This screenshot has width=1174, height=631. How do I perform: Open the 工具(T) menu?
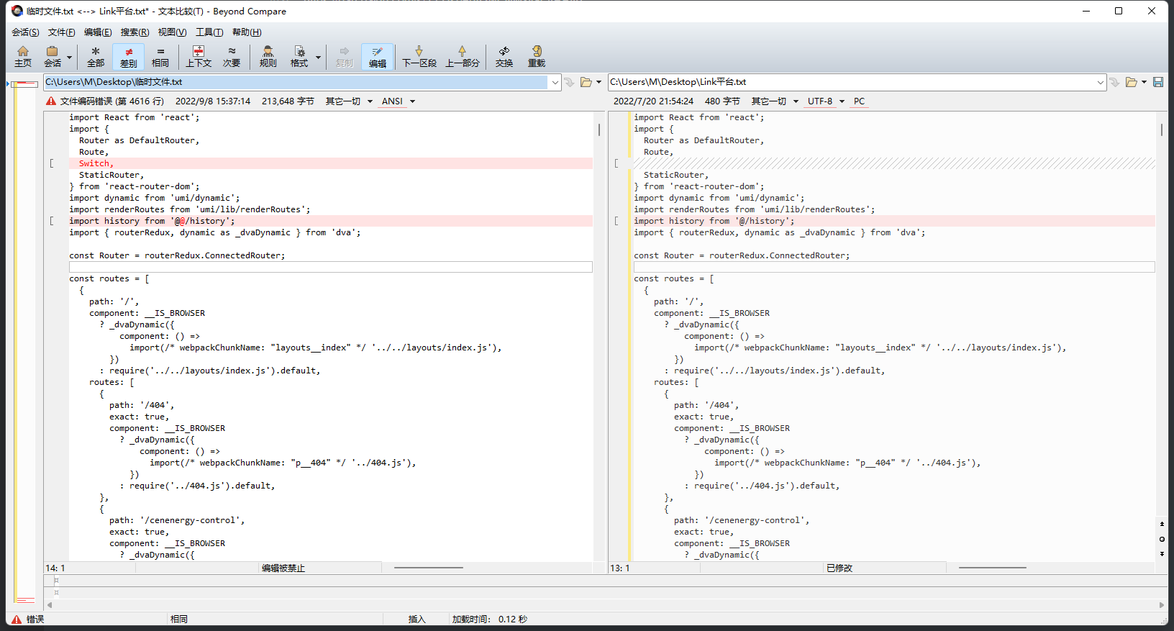click(x=209, y=32)
